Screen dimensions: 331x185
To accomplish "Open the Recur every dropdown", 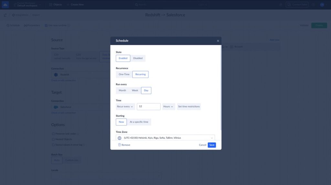I will [x=125, y=106].
